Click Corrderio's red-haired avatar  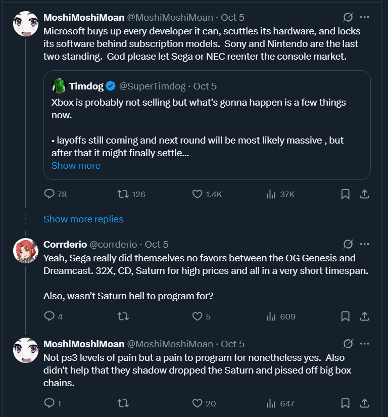[x=26, y=250]
